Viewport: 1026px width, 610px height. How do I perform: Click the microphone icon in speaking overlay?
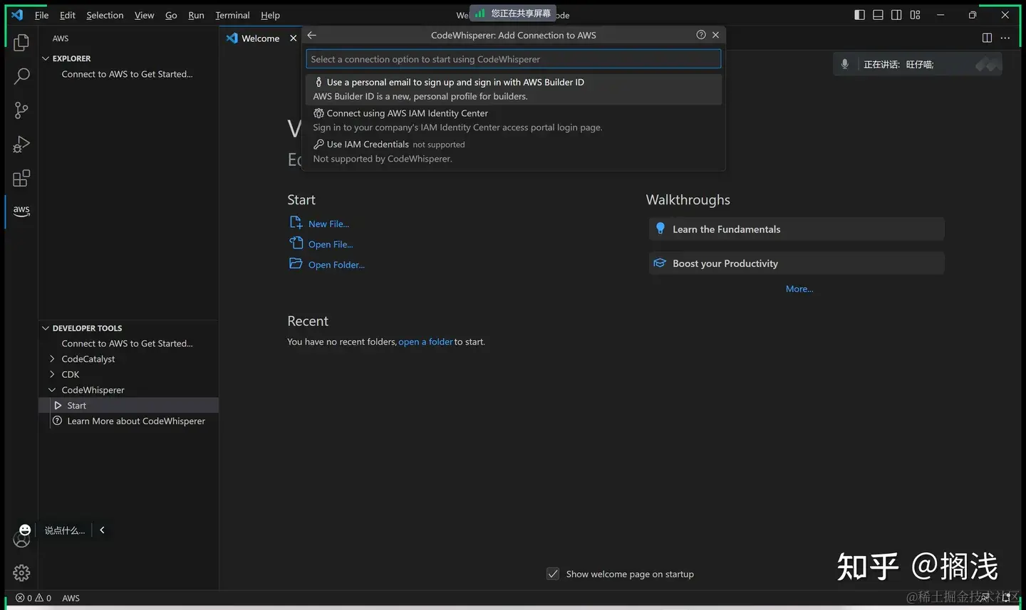[845, 64]
